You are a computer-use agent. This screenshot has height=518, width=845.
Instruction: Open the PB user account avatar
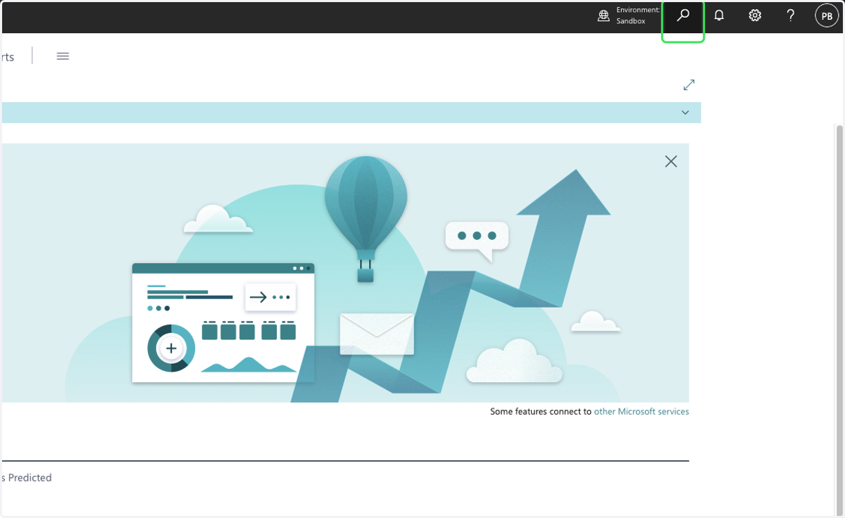827,15
